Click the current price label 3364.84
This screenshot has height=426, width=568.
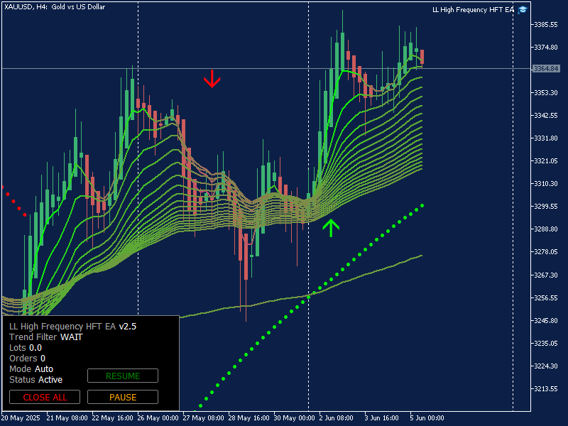coord(546,68)
